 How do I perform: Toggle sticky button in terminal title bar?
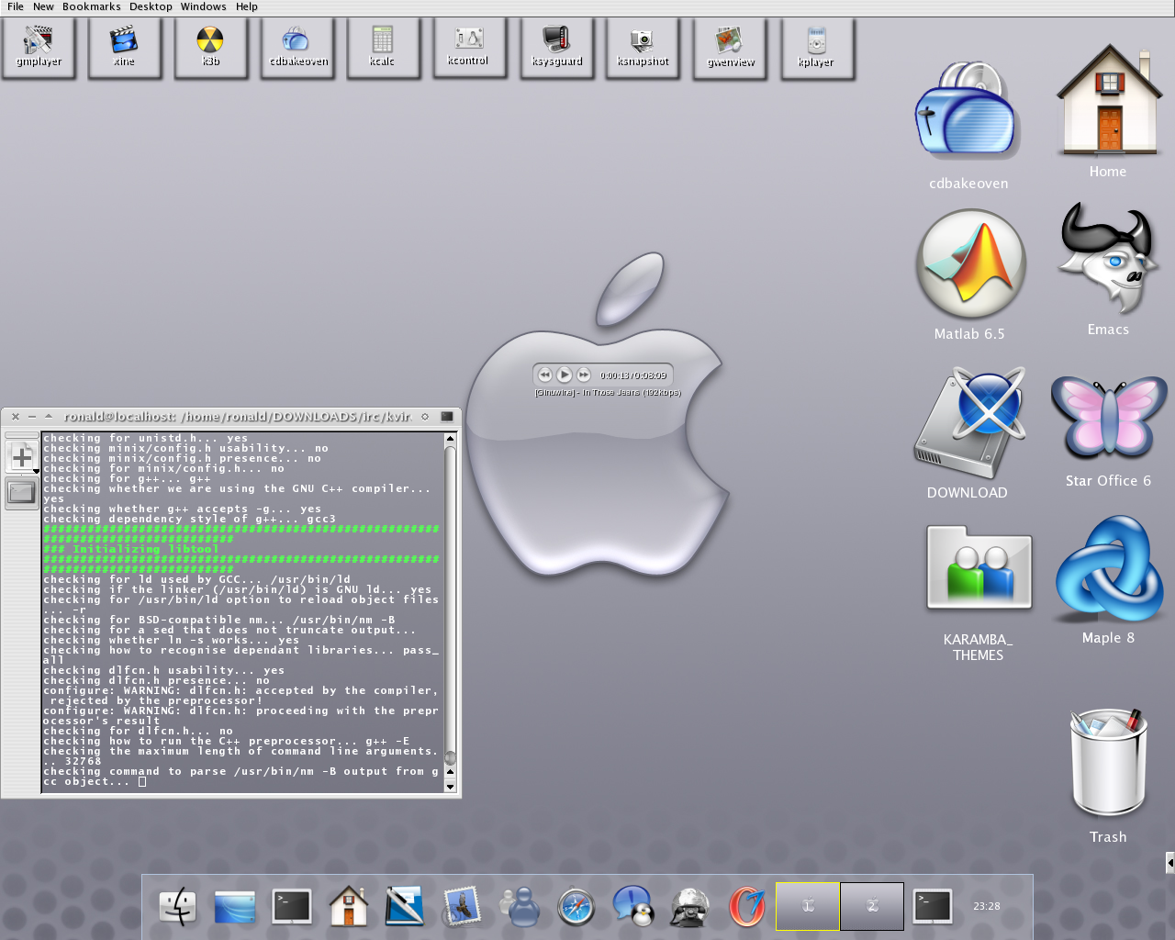(x=425, y=417)
